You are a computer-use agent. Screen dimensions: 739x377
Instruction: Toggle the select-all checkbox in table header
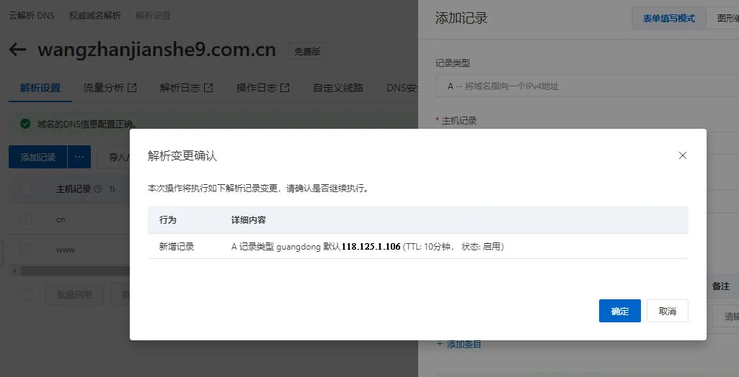27,189
